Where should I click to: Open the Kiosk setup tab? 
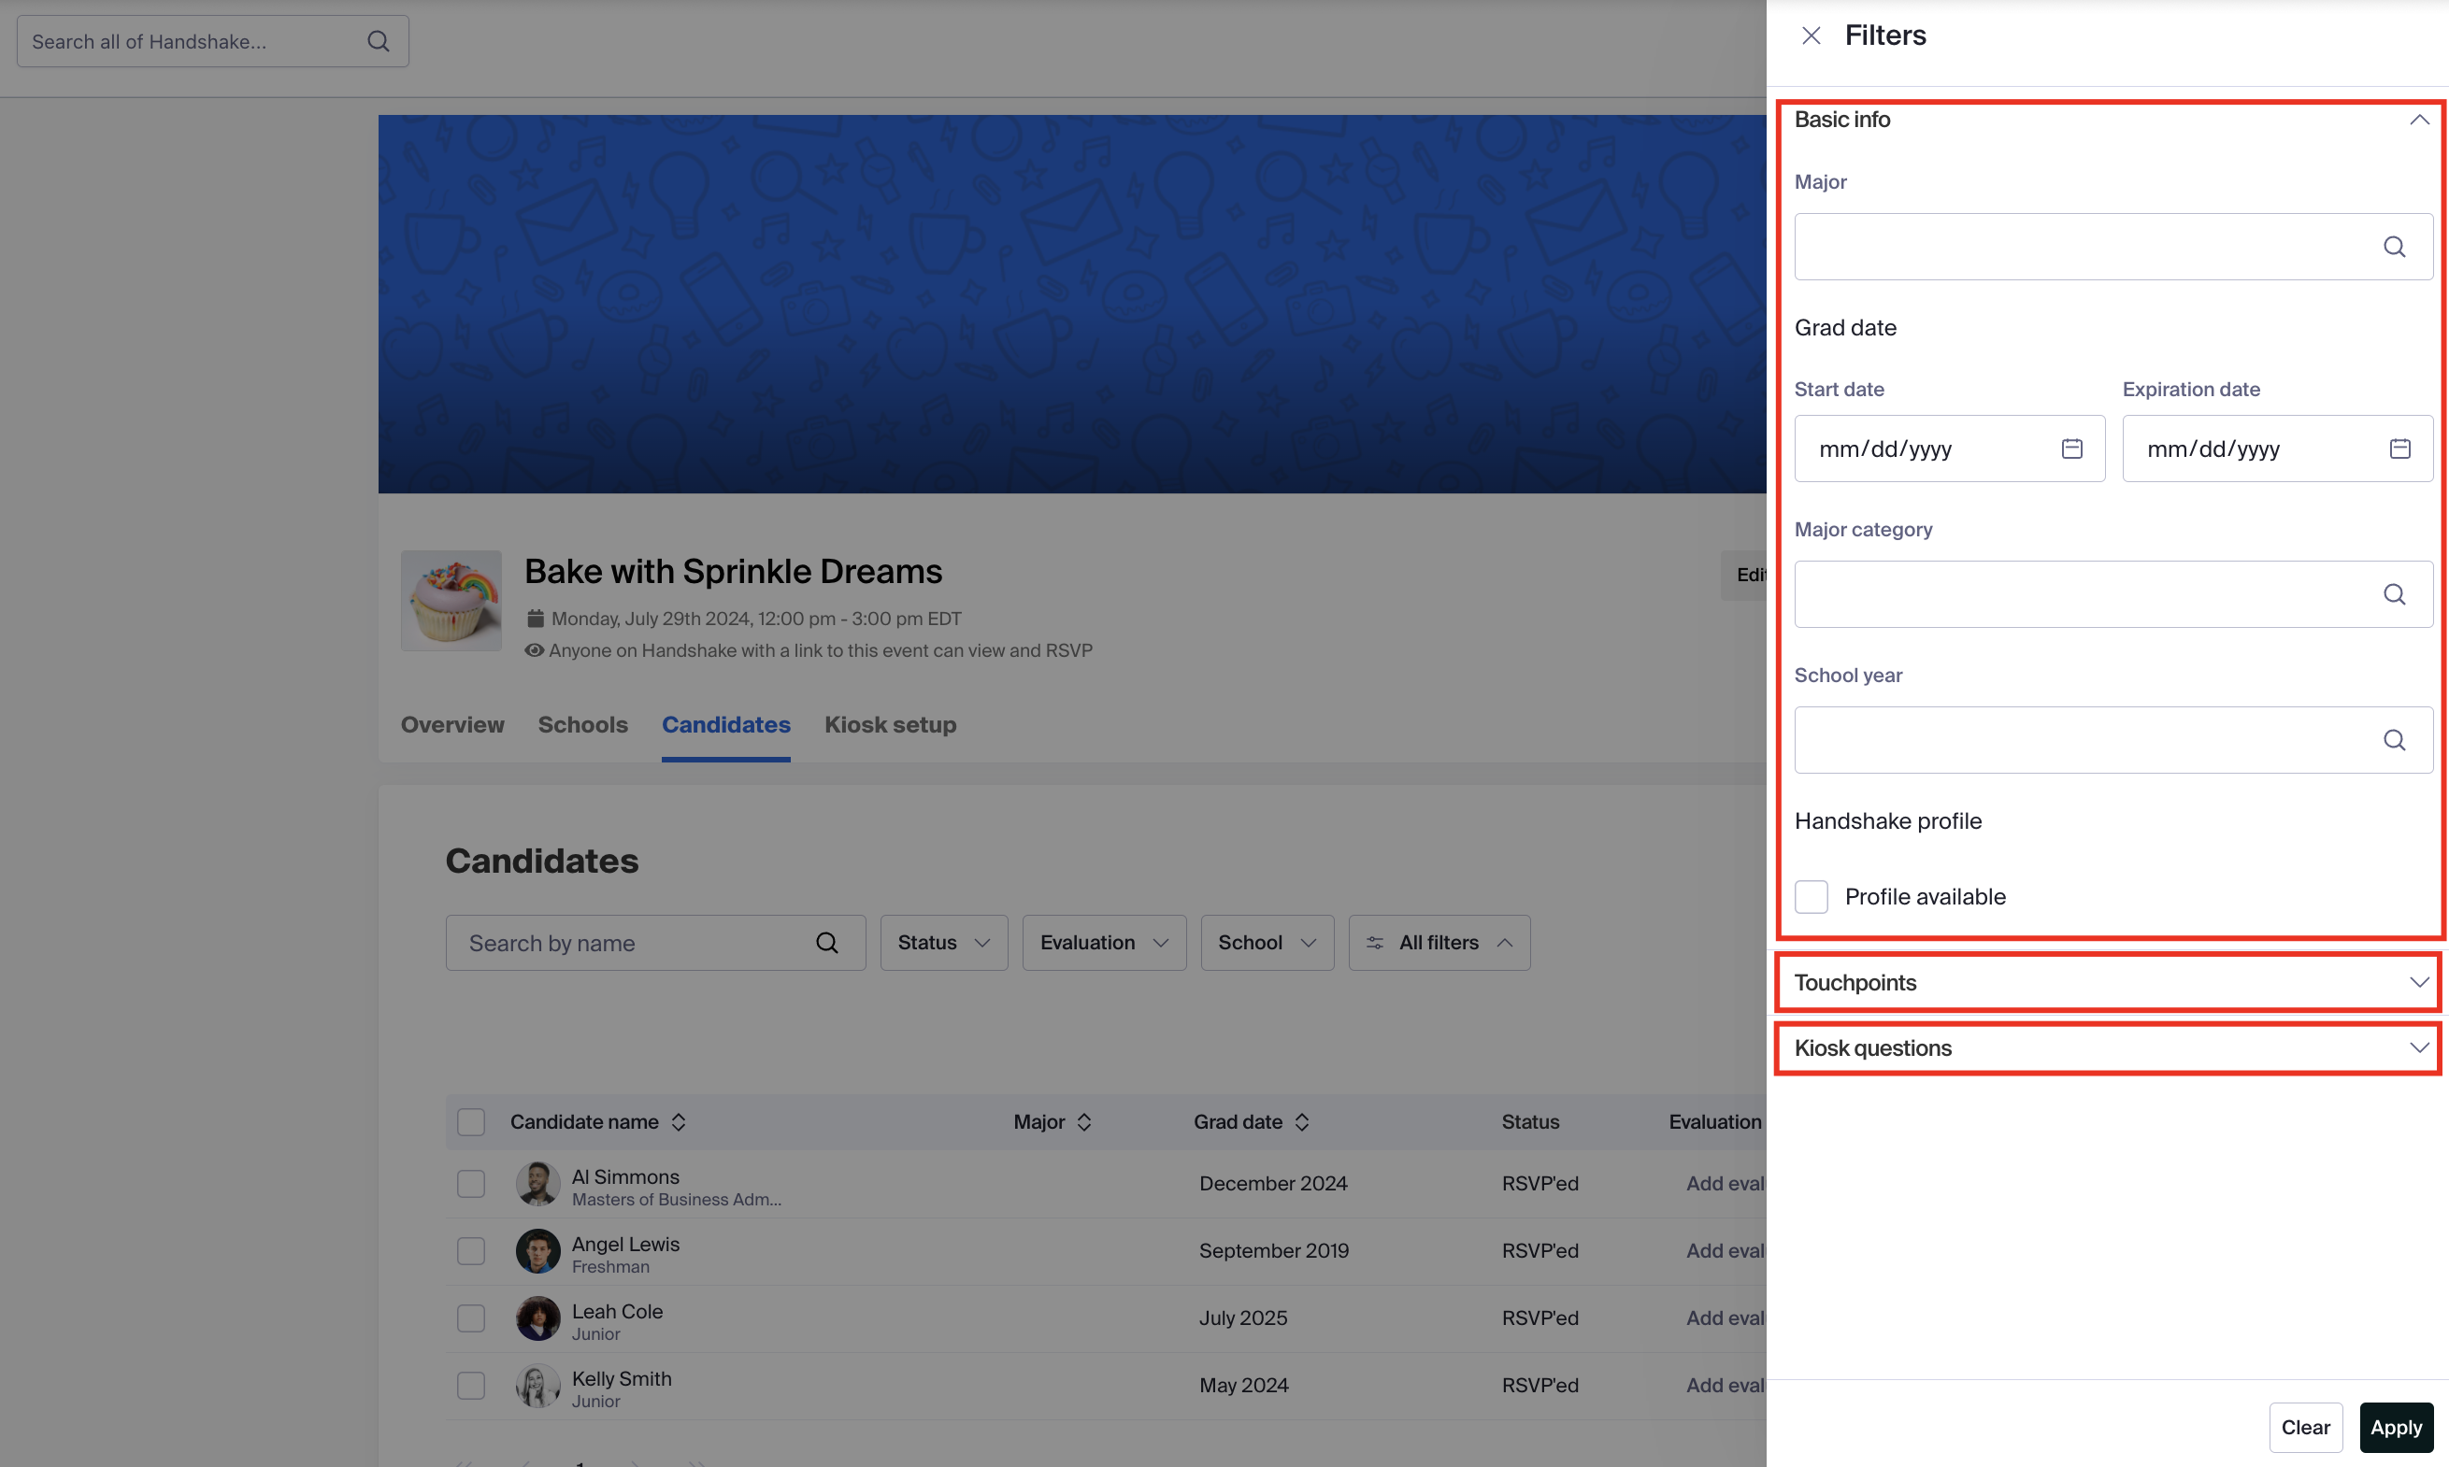point(890,724)
